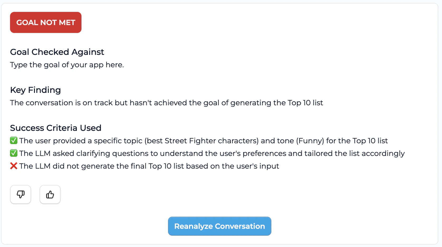442x247 pixels.
Task: Click the GOAL NOT MET progress indicator
Action: [x=45, y=22]
